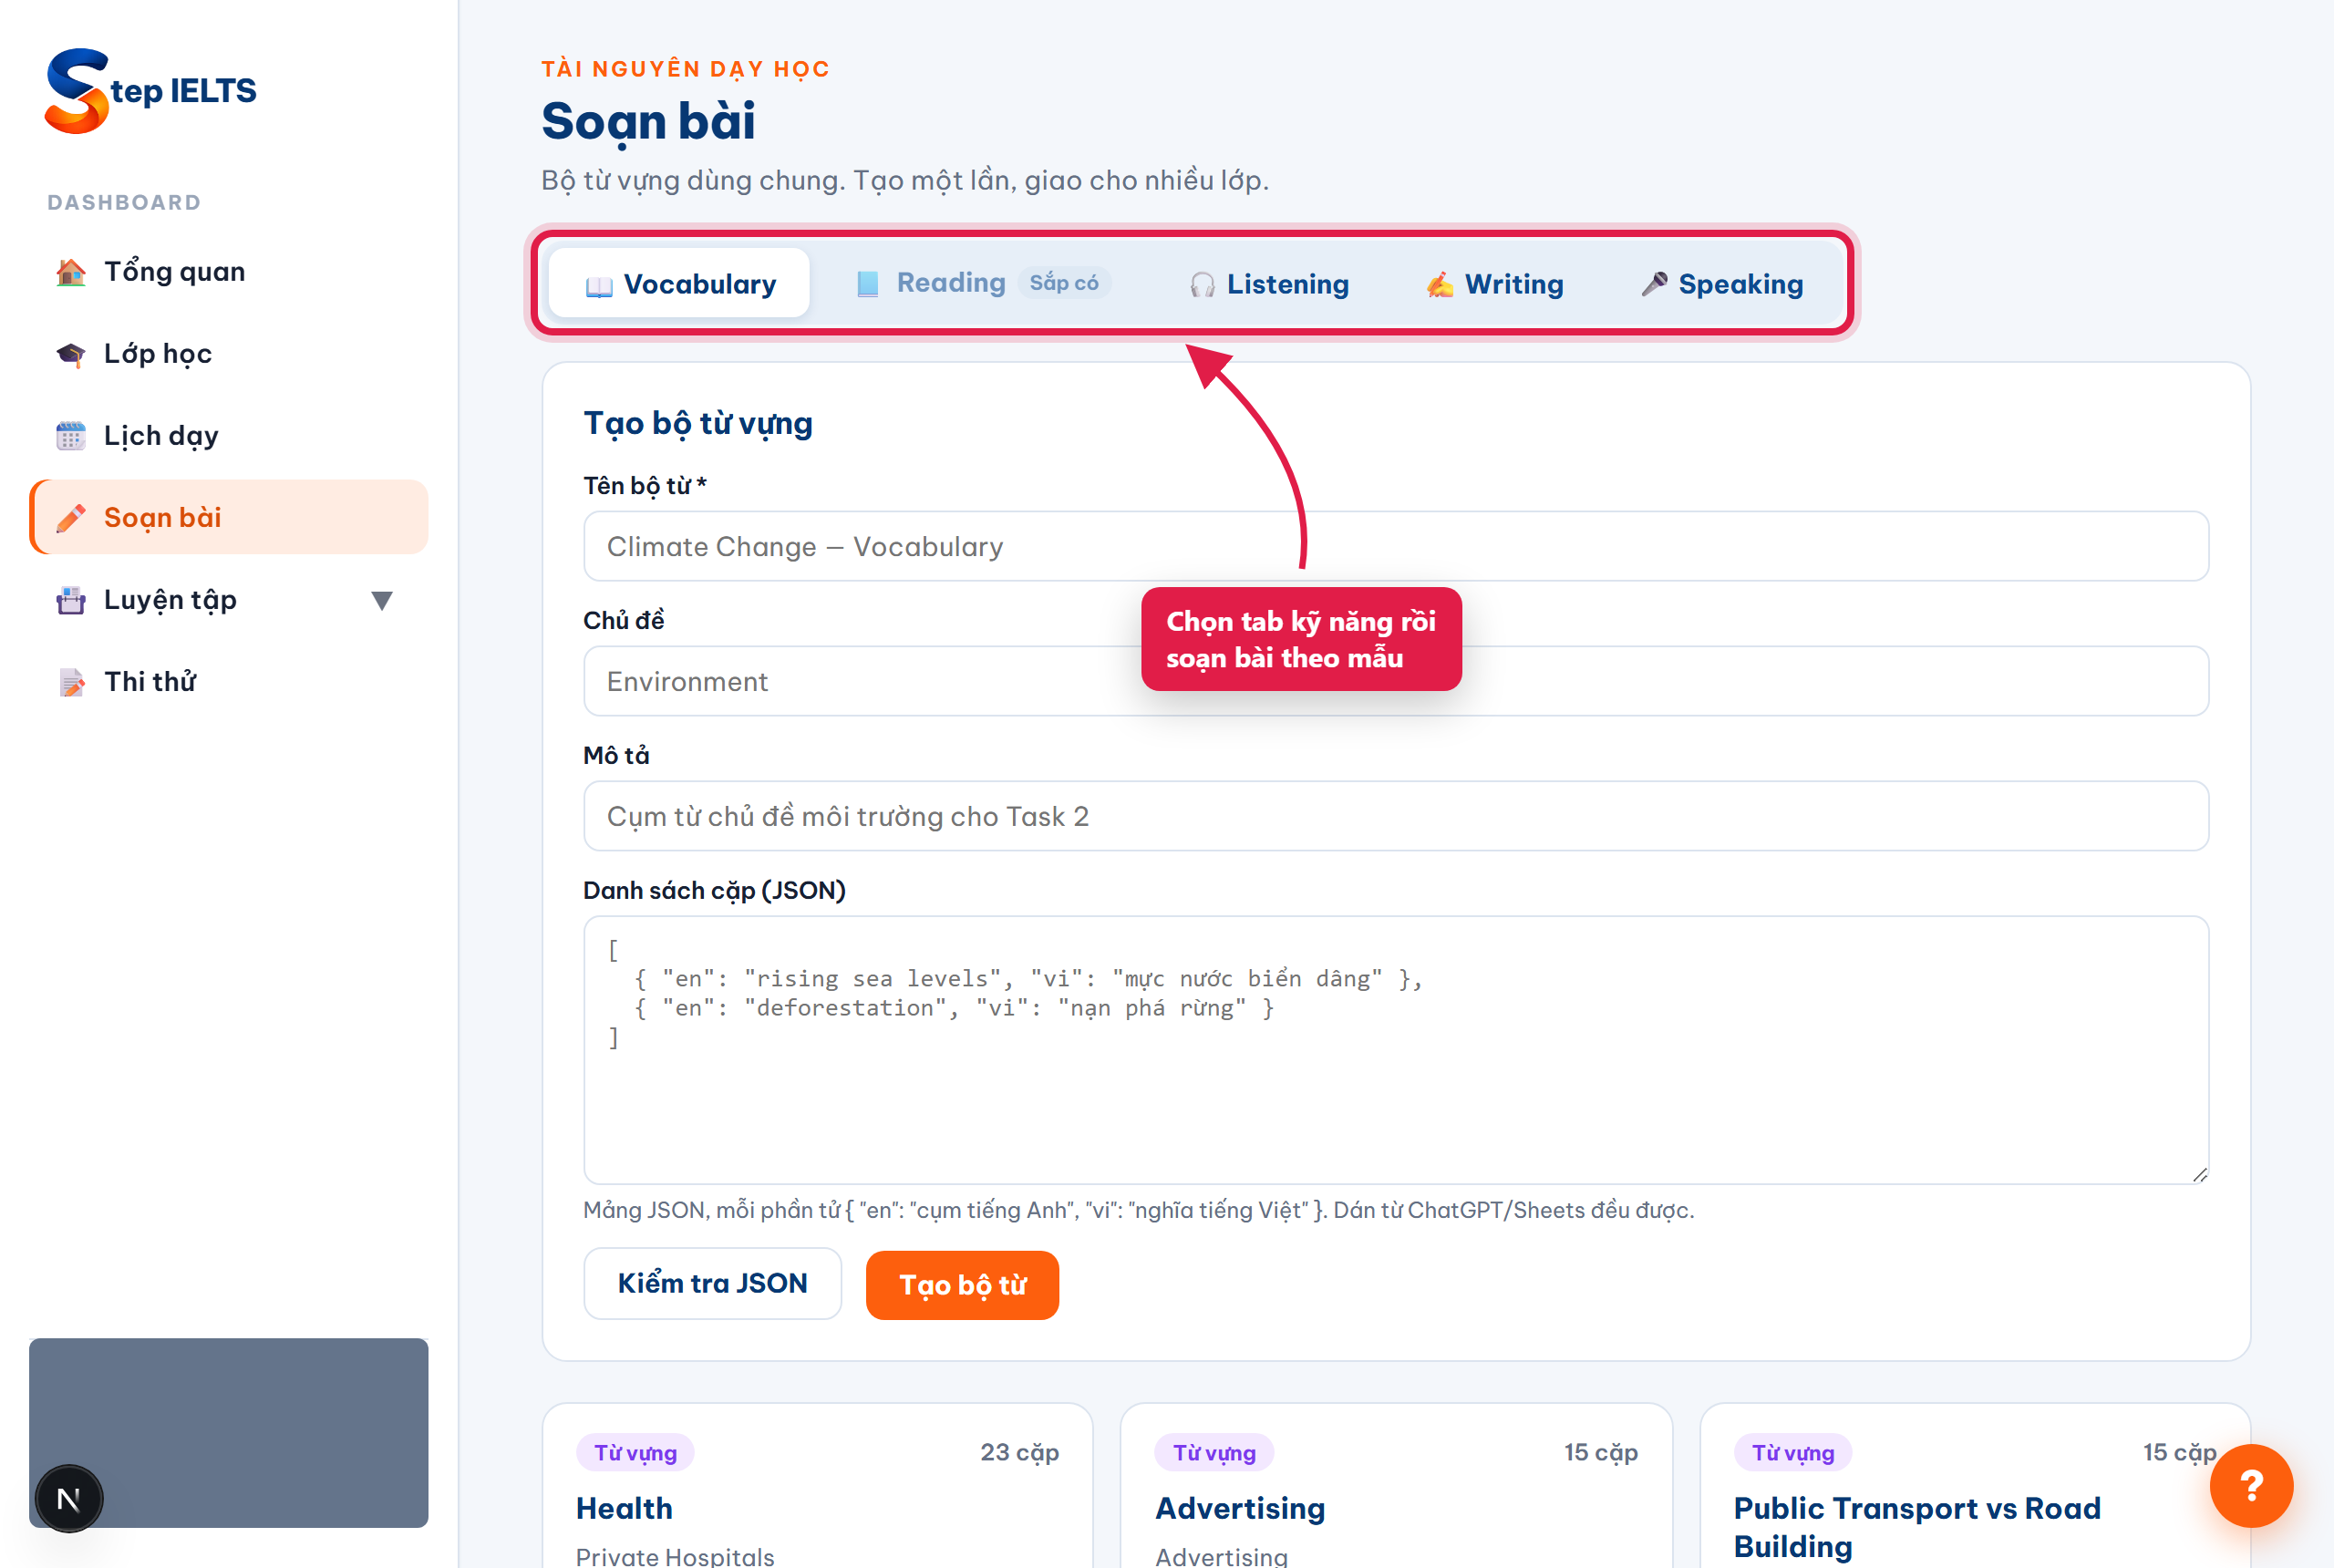Click the '15 cặp' count on Advertising card
The height and width of the screenshot is (1568, 2334).
1600,1452
